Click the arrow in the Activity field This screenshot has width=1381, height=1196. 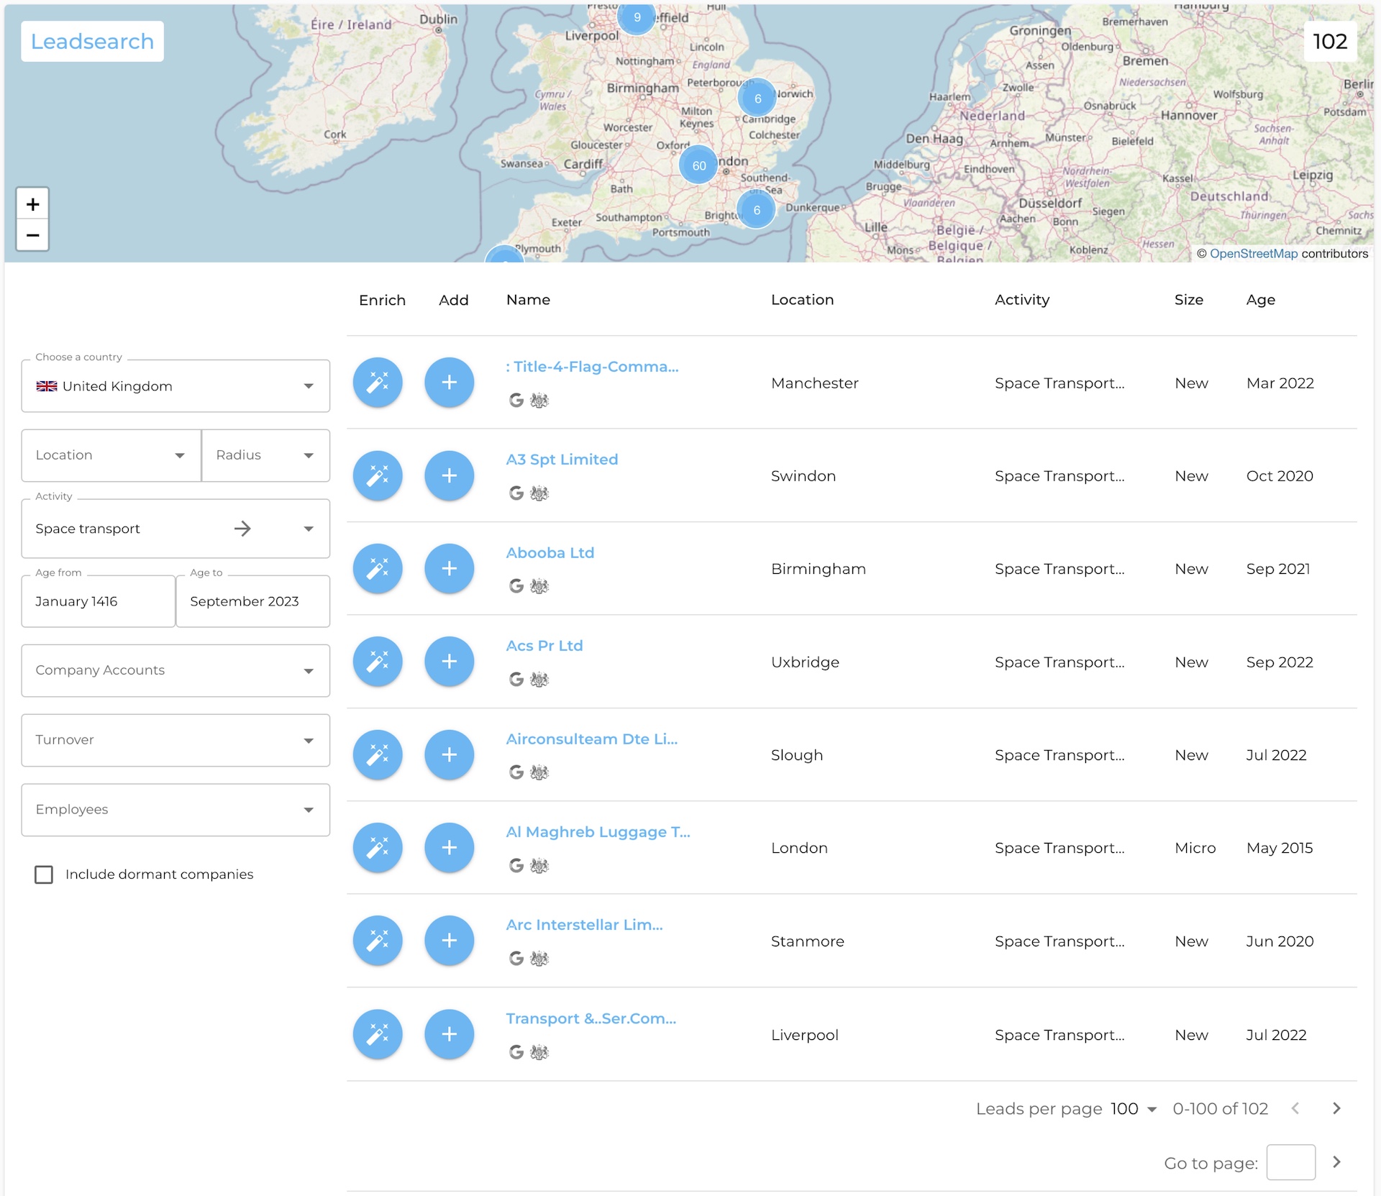click(x=242, y=529)
